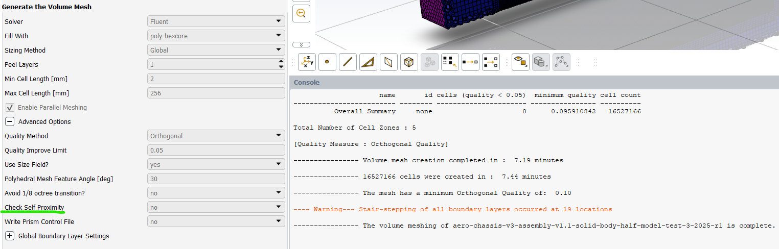The image size is (779, 249).
Task: Open the Fill With poly-hexcore dropdown
Action: coord(216,36)
